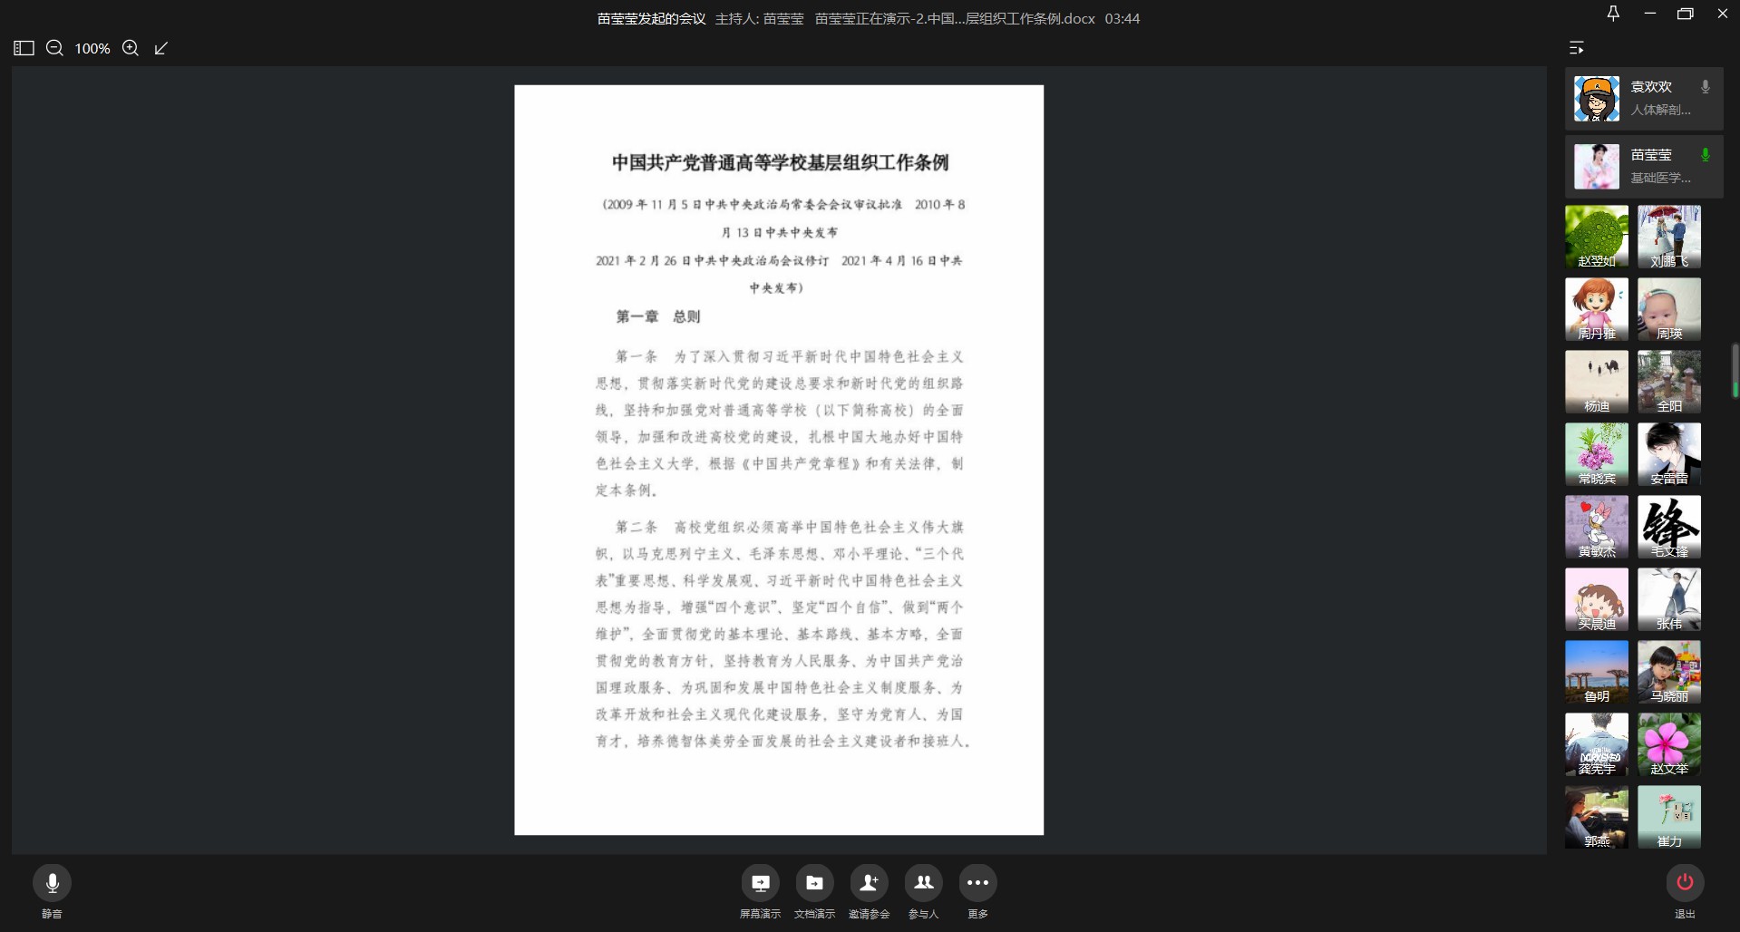Select participant 周瑛 thumbnail
The width and height of the screenshot is (1740, 932).
[x=1669, y=309]
